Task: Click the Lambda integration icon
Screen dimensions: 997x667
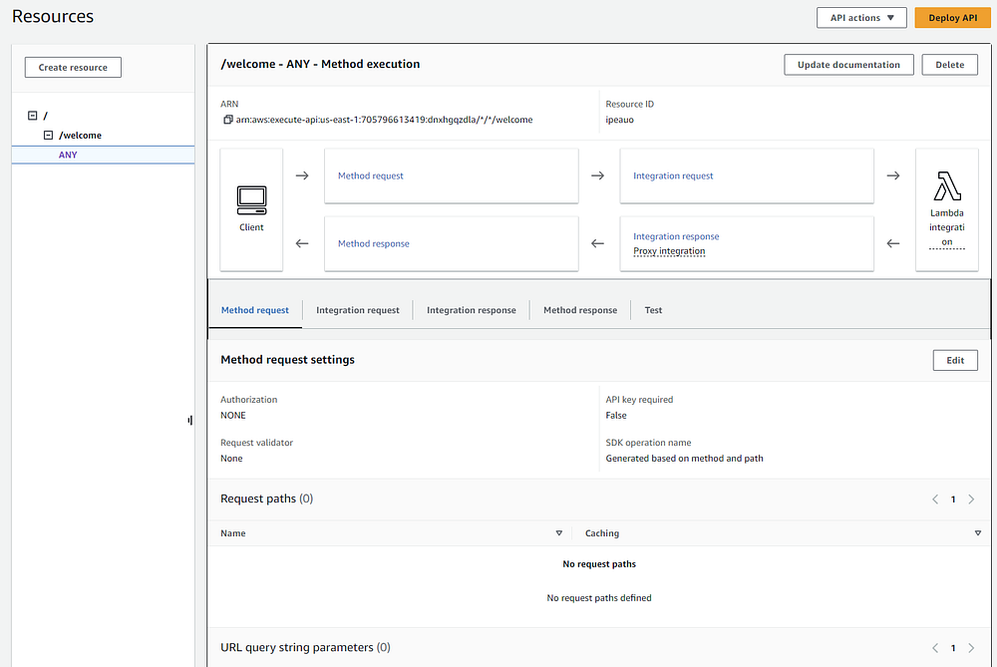Action: pyautogui.click(x=946, y=186)
